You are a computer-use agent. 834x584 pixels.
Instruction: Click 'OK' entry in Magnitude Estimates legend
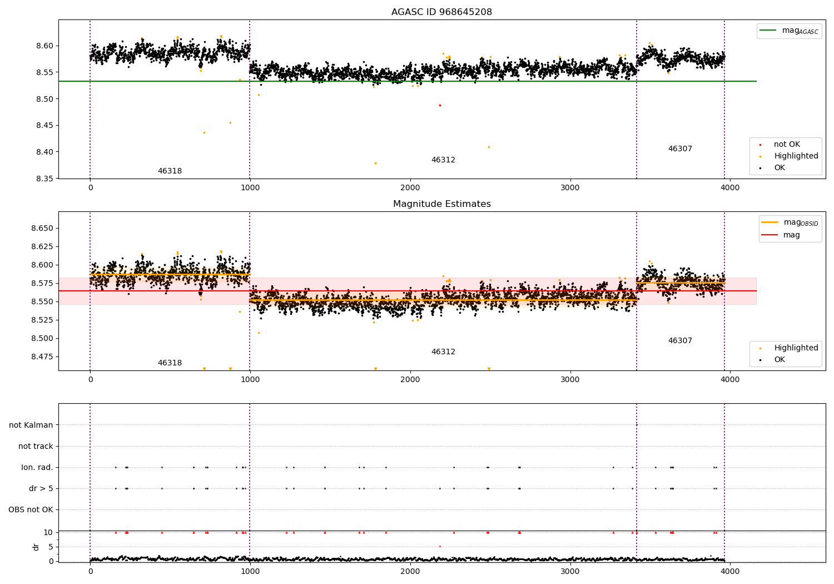pos(779,360)
